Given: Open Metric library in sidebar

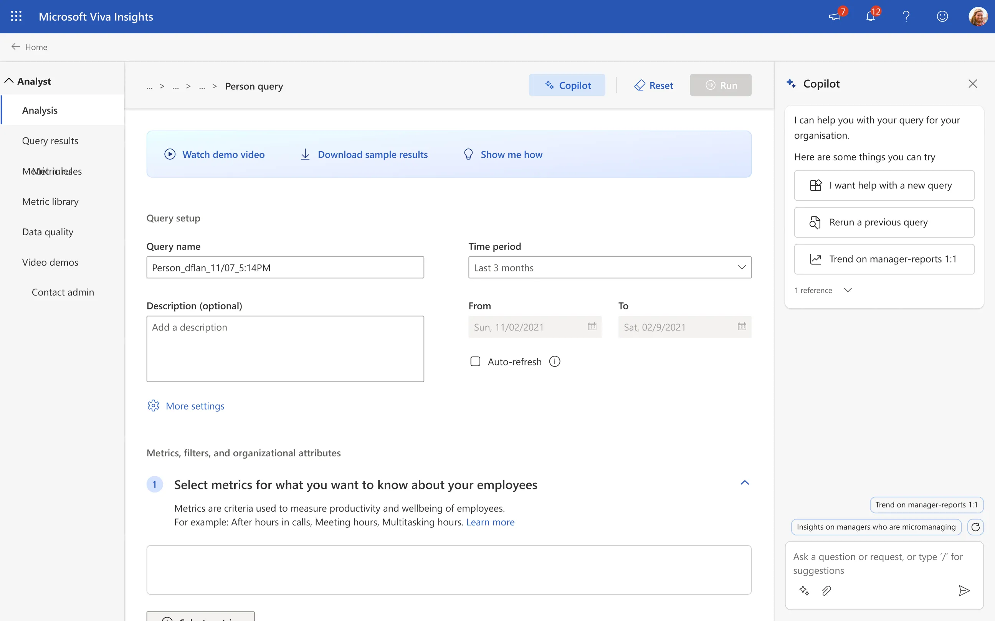Looking at the screenshot, I should coord(50,201).
